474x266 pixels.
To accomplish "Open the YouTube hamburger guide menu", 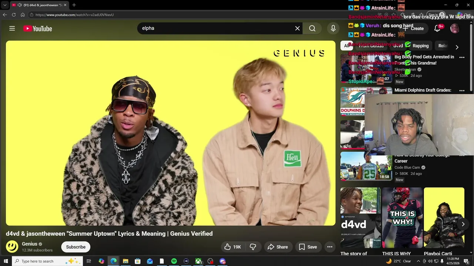I will [12, 28].
